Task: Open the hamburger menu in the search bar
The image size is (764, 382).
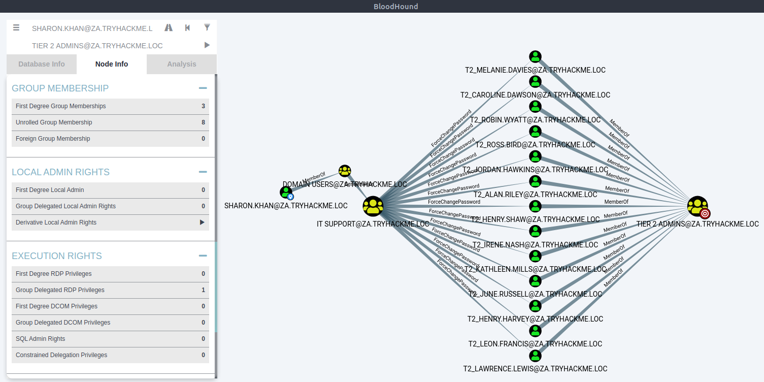Action: (x=16, y=27)
